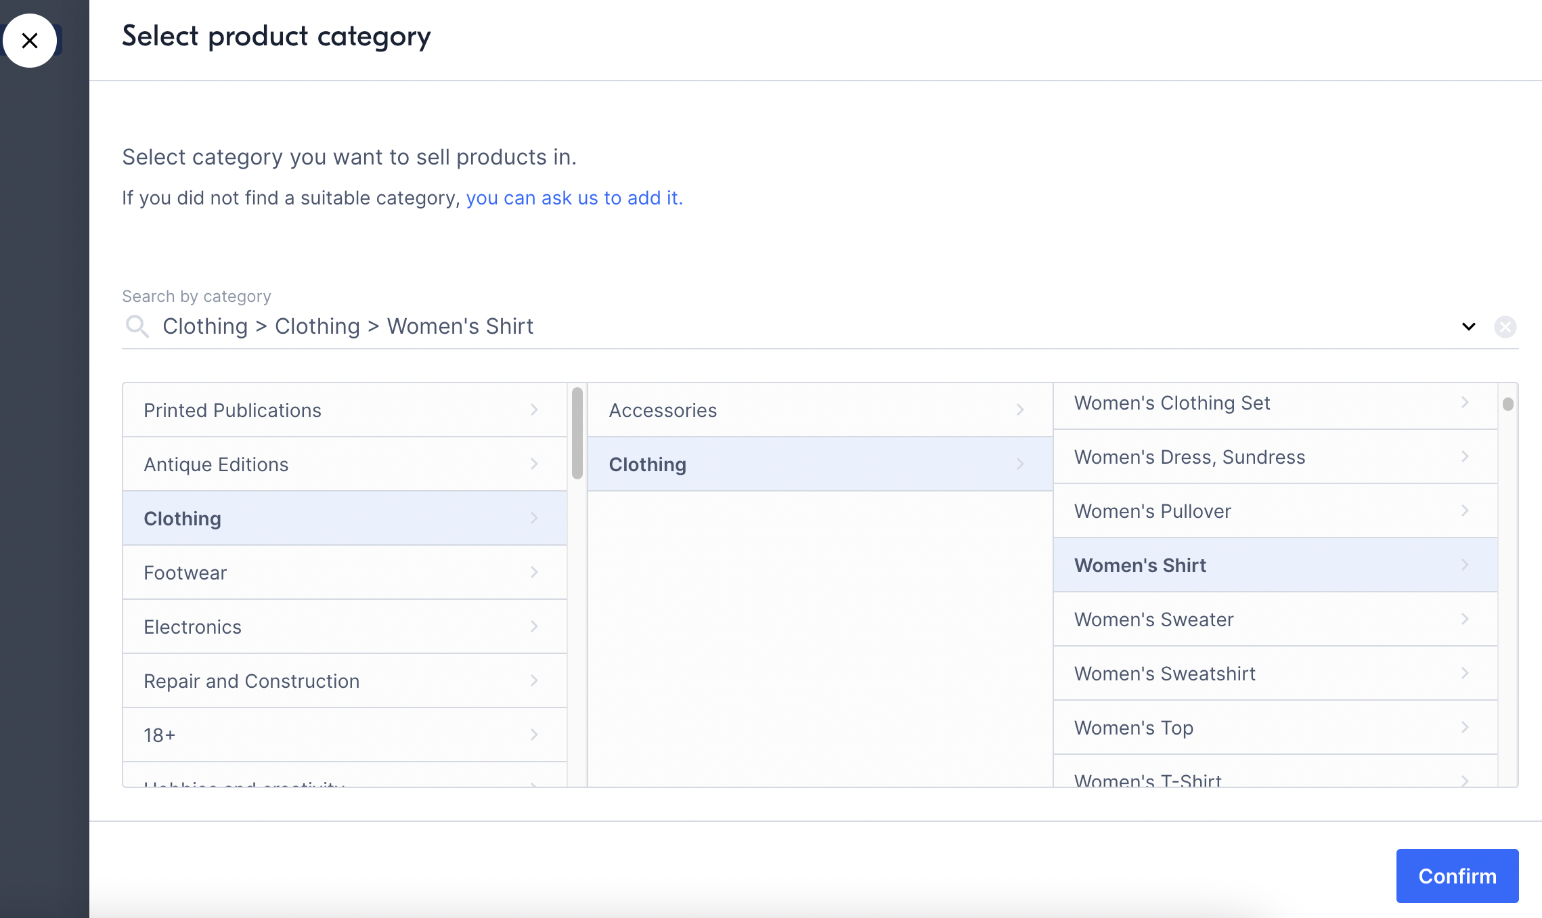
Task: Select Antique Editions category
Action: pyautogui.click(x=345, y=464)
